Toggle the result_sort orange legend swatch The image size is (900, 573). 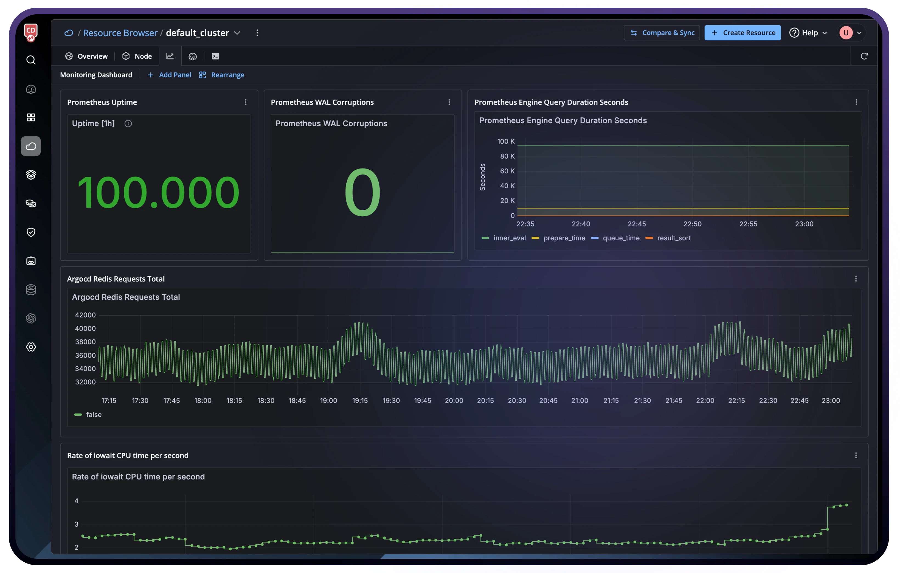tap(649, 238)
